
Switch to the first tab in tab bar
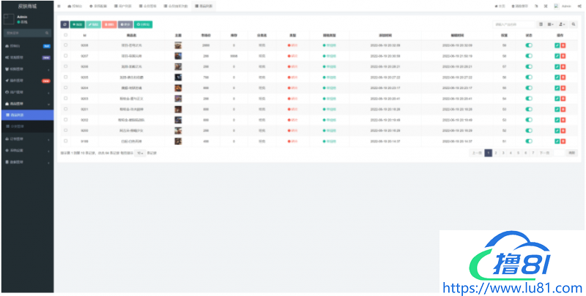(75, 5)
